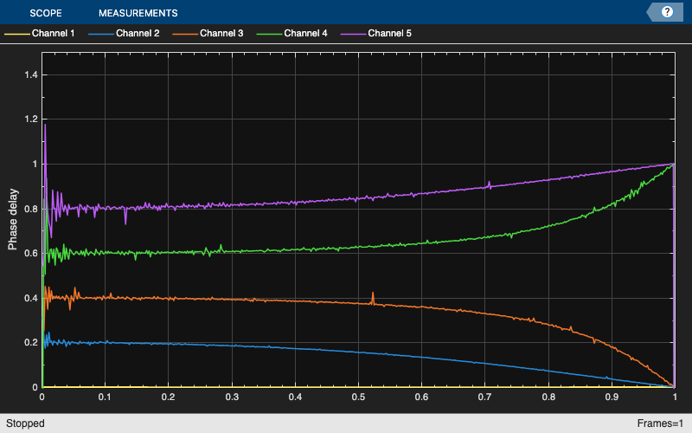Toggle the Channel 2 legend label
Image resolution: width=692 pixels, height=433 pixels.
(x=138, y=33)
